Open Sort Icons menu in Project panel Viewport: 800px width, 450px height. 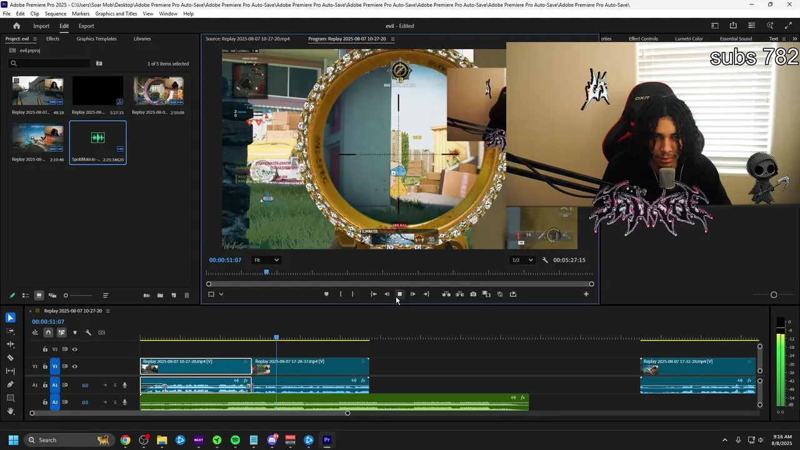point(106,296)
